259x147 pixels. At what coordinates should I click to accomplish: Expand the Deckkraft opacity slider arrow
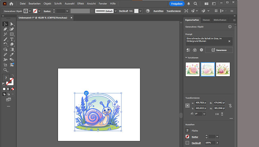(217, 143)
